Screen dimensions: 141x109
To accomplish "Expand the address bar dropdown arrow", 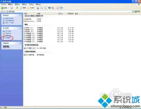I will (133, 11).
